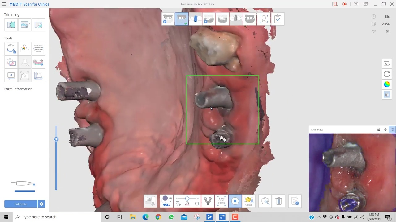The image size is (396, 222).
Task: Open the lock area tool
Action: pos(11,49)
